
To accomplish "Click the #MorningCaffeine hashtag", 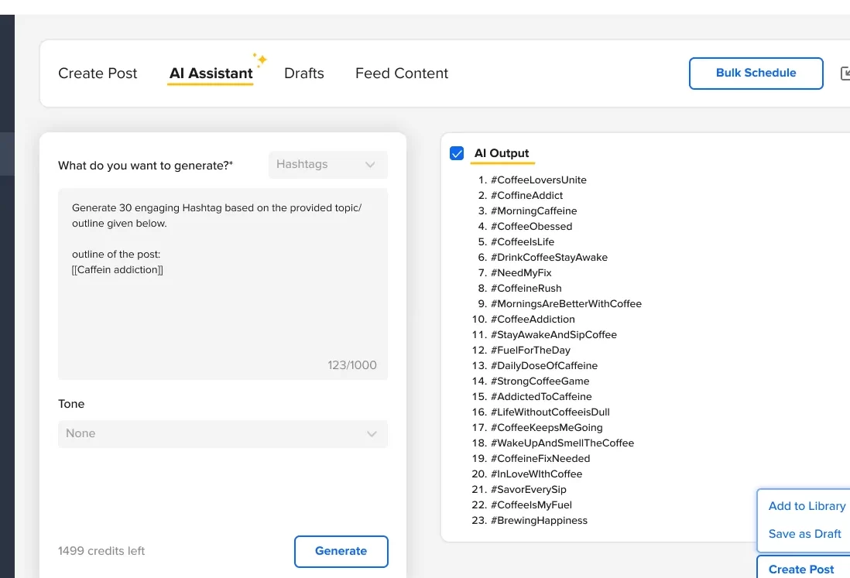I will tap(533, 210).
